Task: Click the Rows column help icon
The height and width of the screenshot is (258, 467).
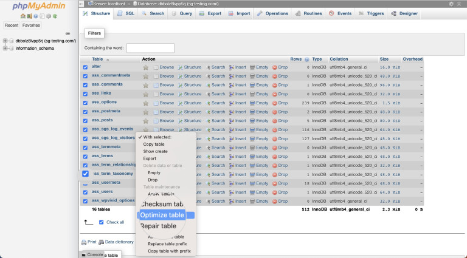Action: pyautogui.click(x=306, y=59)
